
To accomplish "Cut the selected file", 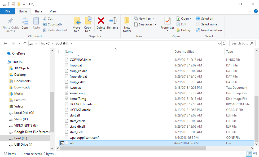I will (48, 19).
